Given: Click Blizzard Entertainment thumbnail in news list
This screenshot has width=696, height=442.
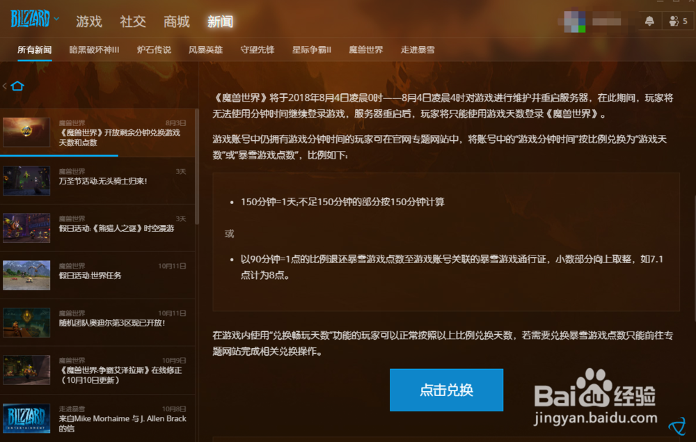Looking at the screenshot, I should tap(26, 418).
